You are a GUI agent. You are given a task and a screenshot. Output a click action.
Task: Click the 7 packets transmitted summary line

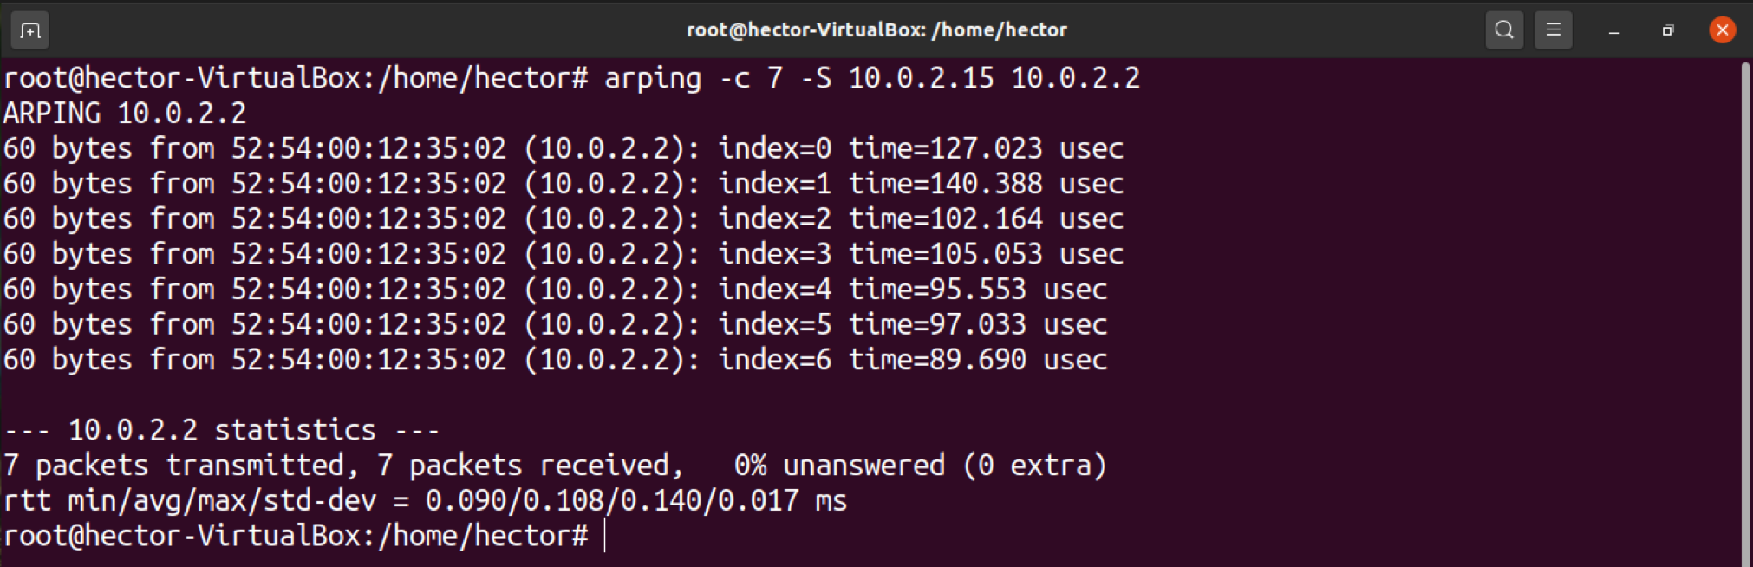tap(555, 466)
